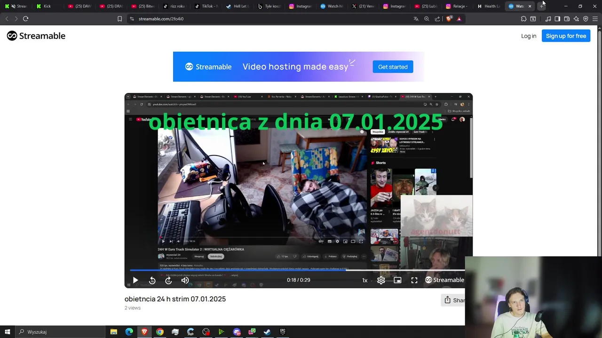Click the Log in link

pyautogui.click(x=529, y=36)
